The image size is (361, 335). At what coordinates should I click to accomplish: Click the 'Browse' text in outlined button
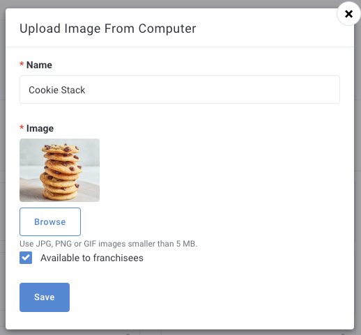pos(50,222)
